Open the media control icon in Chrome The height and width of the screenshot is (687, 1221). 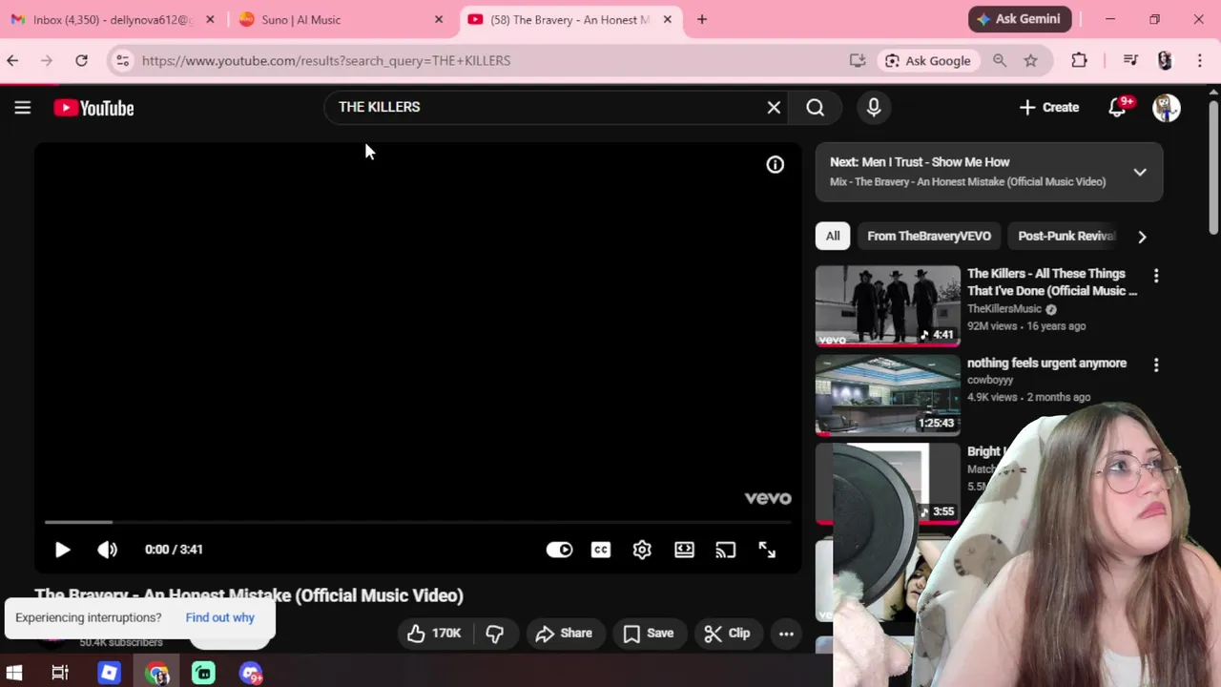1130,60
